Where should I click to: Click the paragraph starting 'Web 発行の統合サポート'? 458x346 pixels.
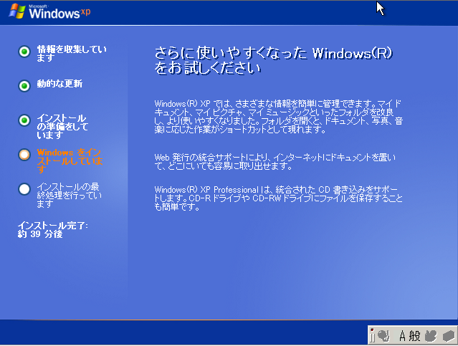(x=275, y=162)
